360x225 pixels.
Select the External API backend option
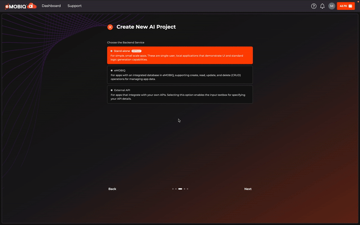point(180,94)
